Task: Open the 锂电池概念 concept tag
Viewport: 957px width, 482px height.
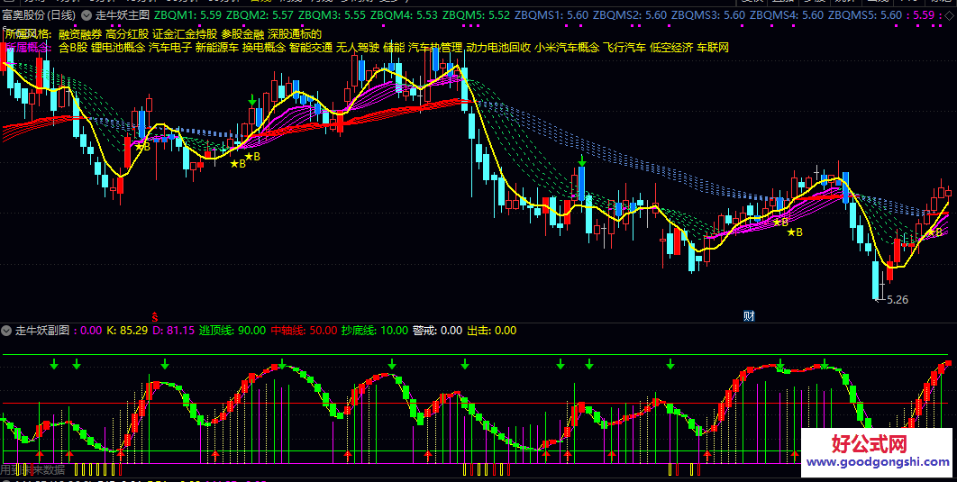Action: [x=118, y=48]
